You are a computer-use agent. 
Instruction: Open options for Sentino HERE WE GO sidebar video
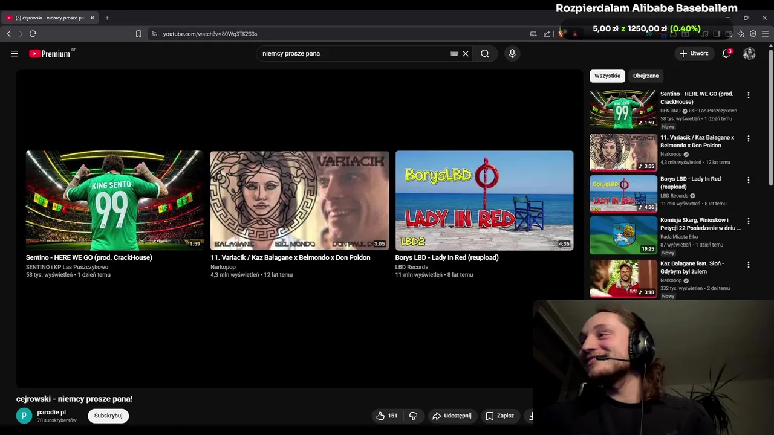coord(749,95)
